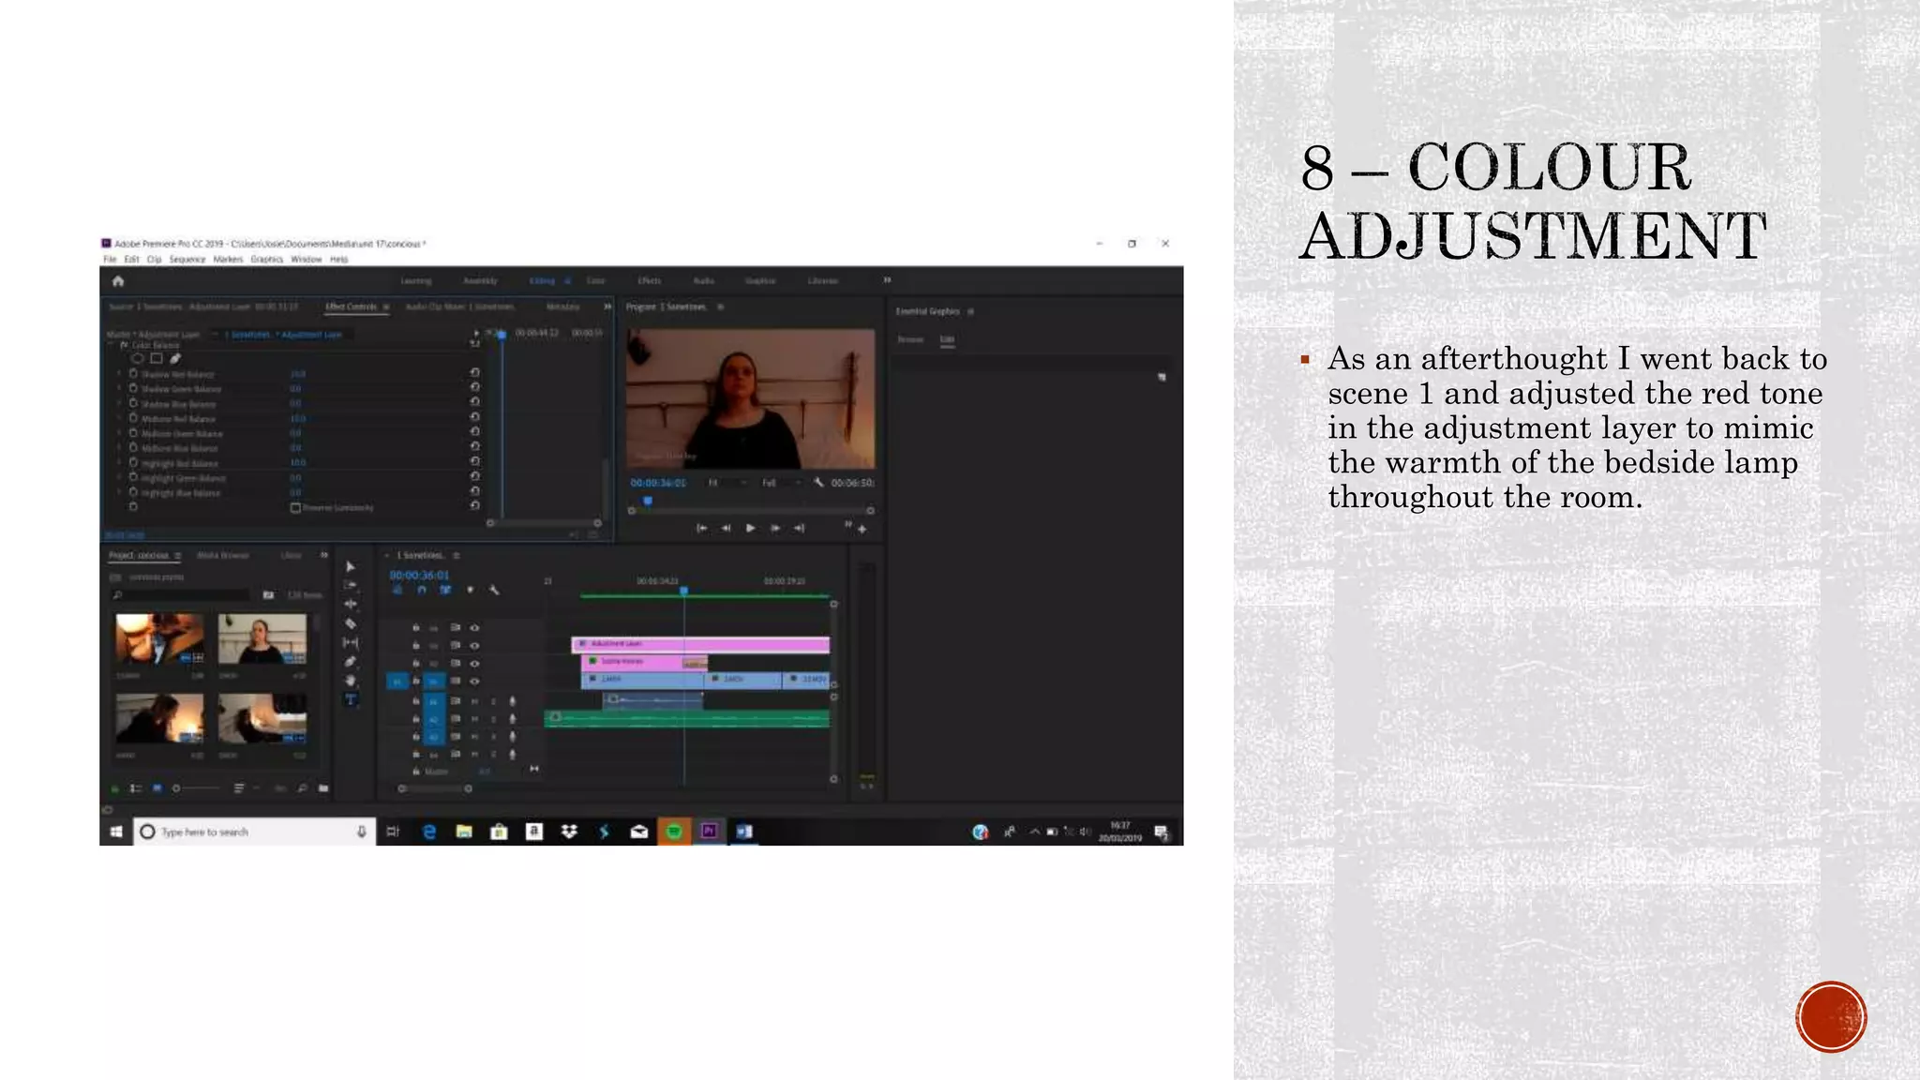Click the Program monitor playhead scrubber
The height and width of the screenshot is (1080, 1920).
pos(647,502)
